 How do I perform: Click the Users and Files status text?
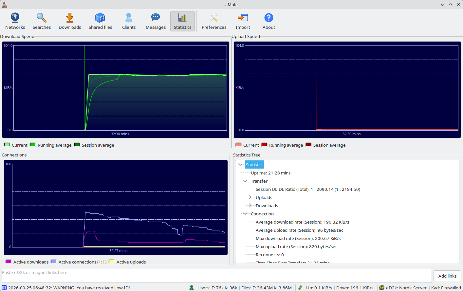click(244, 288)
